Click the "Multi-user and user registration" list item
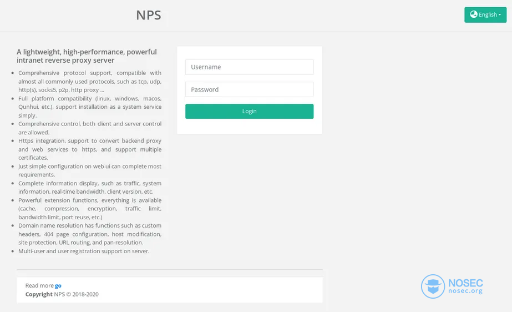The width and height of the screenshot is (512, 312). click(84, 251)
